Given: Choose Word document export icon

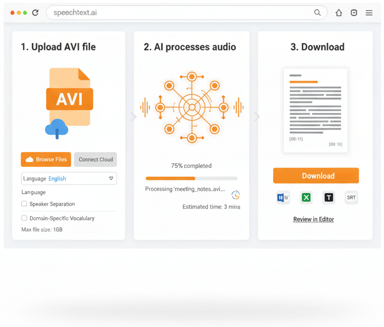Looking at the screenshot, I should [x=283, y=197].
